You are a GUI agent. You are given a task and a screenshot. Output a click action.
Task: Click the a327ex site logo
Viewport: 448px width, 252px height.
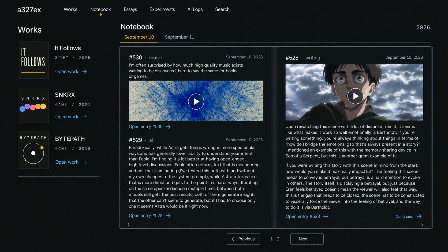tap(29, 10)
